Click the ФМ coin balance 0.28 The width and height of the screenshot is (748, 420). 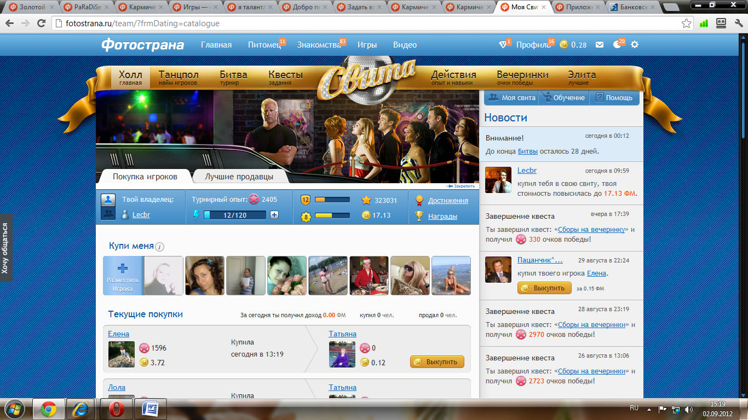573,45
